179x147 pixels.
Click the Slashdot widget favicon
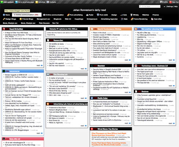[92, 66]
